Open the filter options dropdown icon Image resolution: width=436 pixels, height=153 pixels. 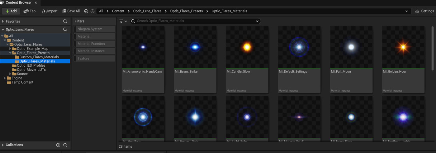123,21
